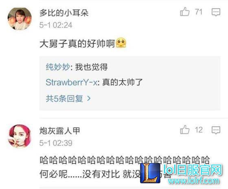Image resolution: width=228 pixels, height=189 pixels.
Task: Open 多比的小耳朵's profile avatar
Action: [x=20, y=19]
